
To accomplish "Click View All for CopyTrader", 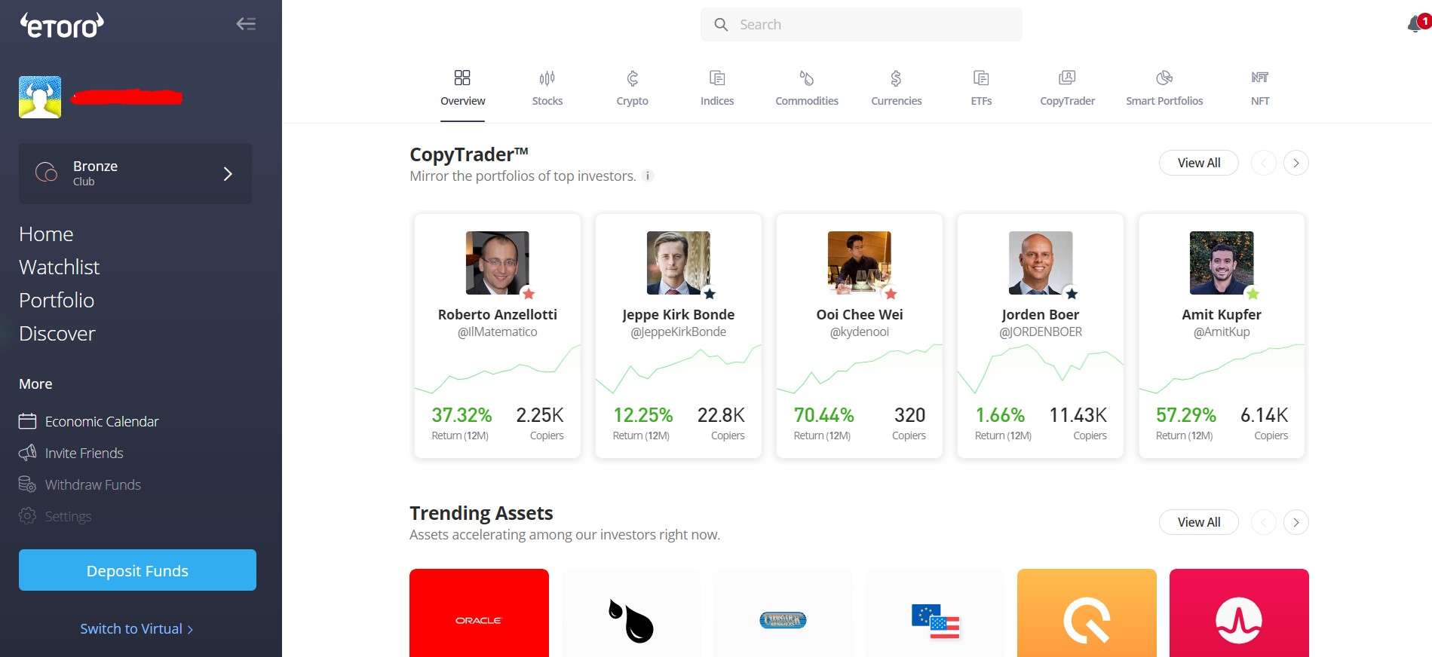I will pyautogui.click(x=1199, y=163).
